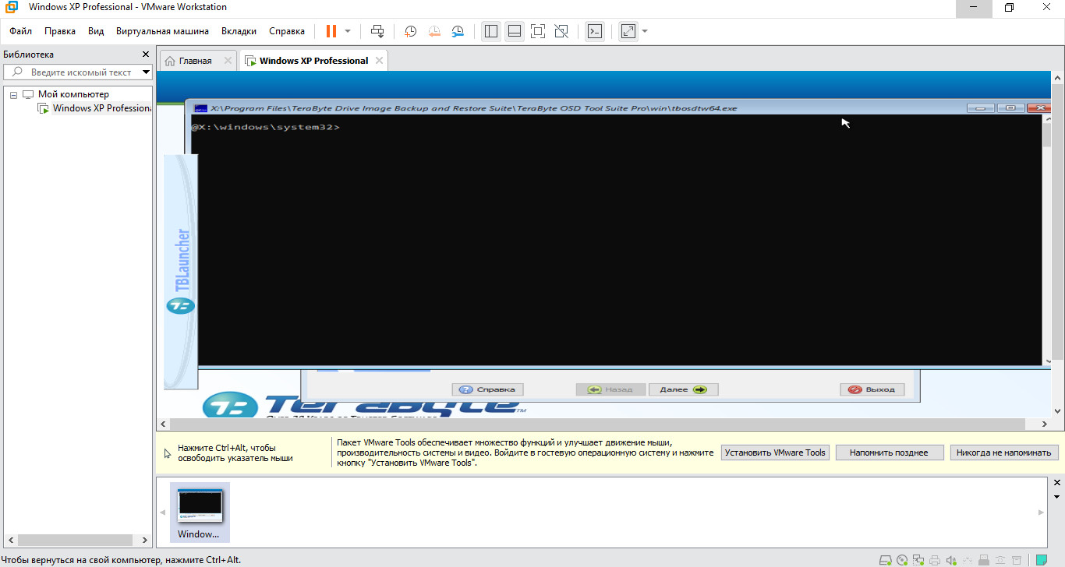Open the Виртуальная машина menu
Viewport: 1065px width, 567px height.
click(162, 31)
